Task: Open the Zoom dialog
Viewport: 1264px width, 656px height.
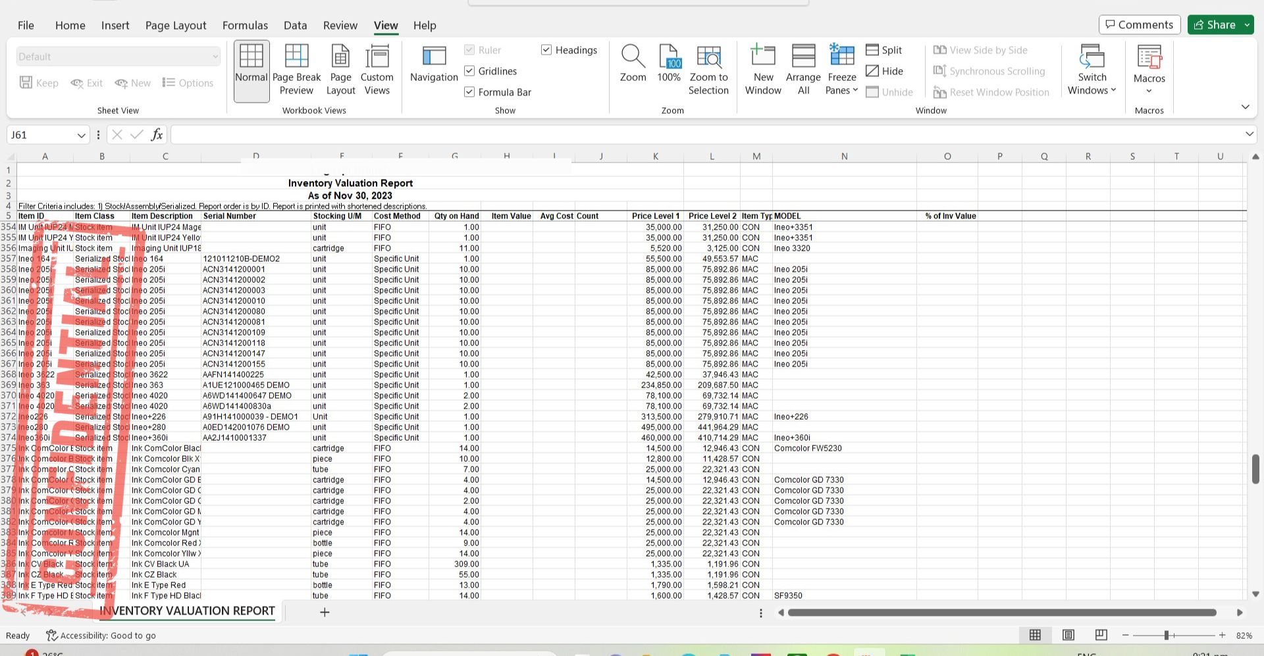Action: [x=633, y=64]
